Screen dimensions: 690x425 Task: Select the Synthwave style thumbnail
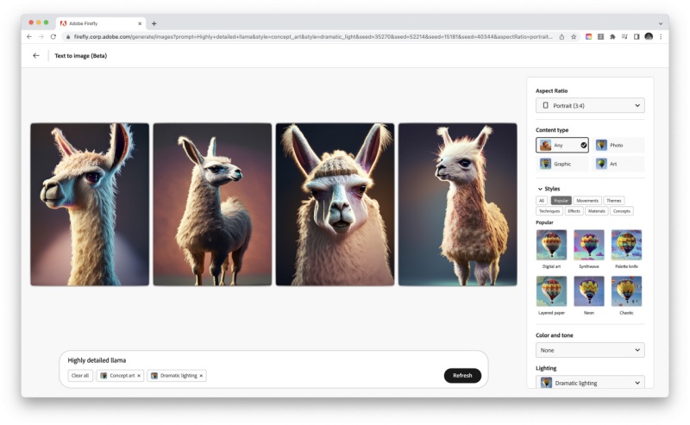click(589, 245)
